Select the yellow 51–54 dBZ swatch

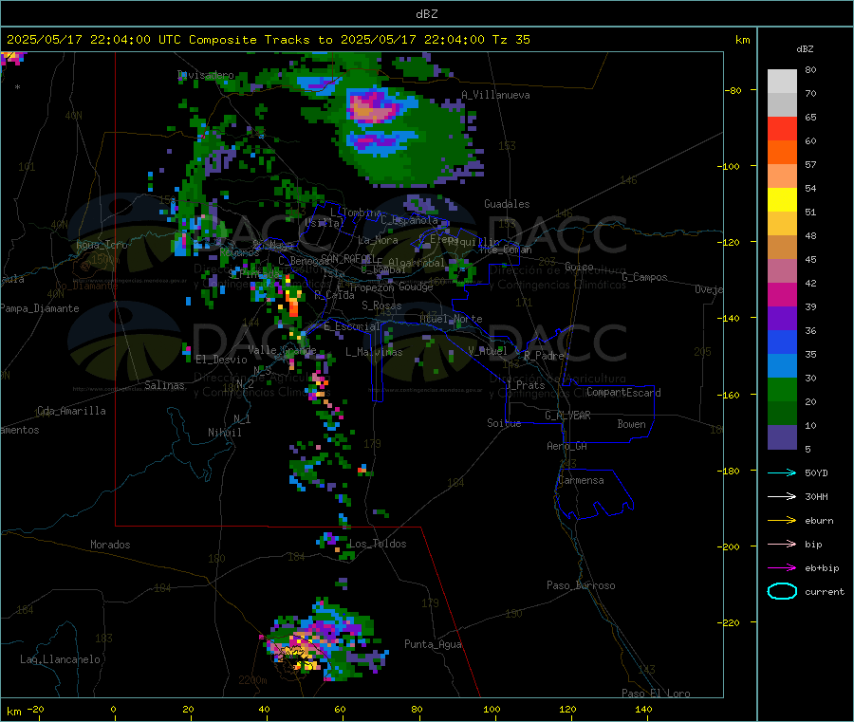(x=782, y=200)
